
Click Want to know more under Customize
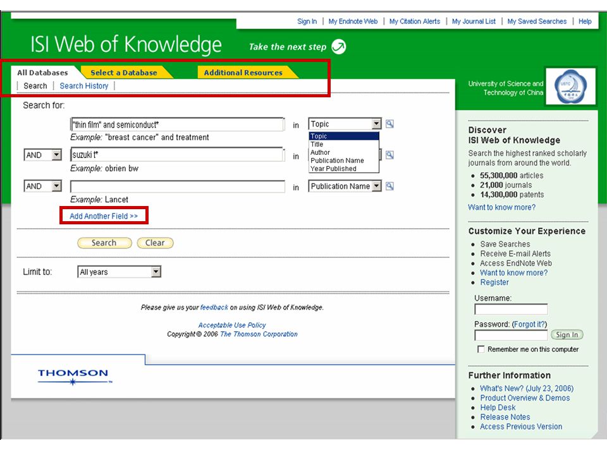coord(513,273)
